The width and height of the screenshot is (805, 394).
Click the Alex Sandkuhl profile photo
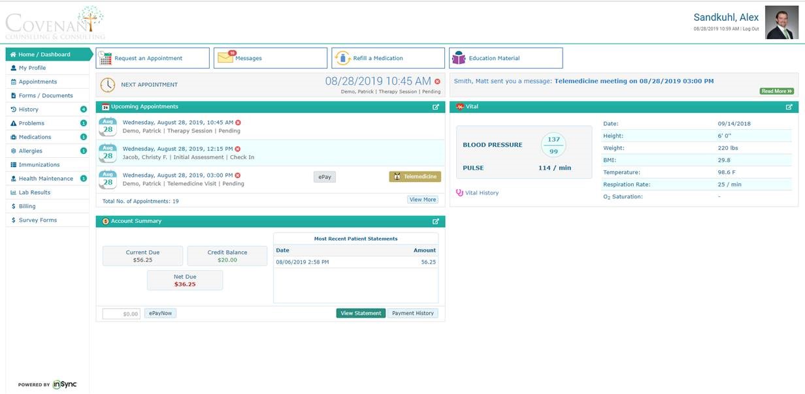pos(781,23)
